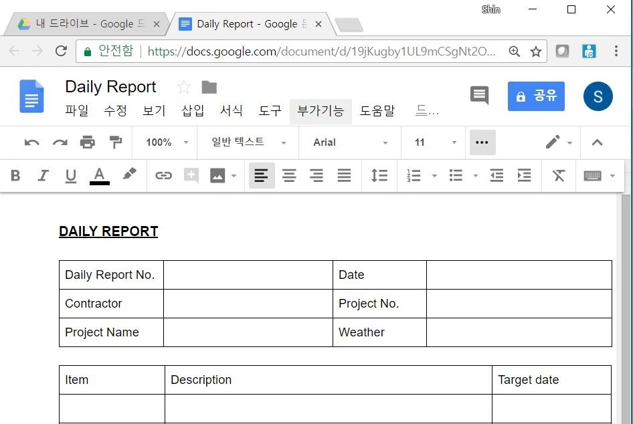The image size is (633, 424).
Task: Decrease the indent
Action: pyautogui.click(x=496, y=175)
